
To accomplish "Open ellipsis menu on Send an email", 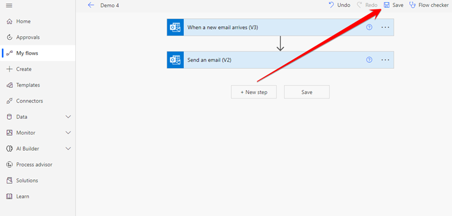I will [x=386, y=60].
